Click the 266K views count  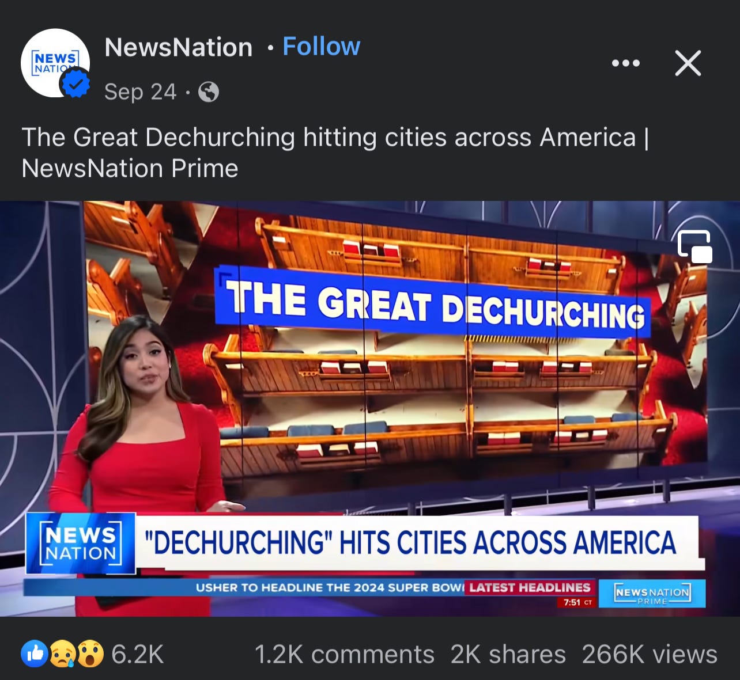tap(650, 655)
